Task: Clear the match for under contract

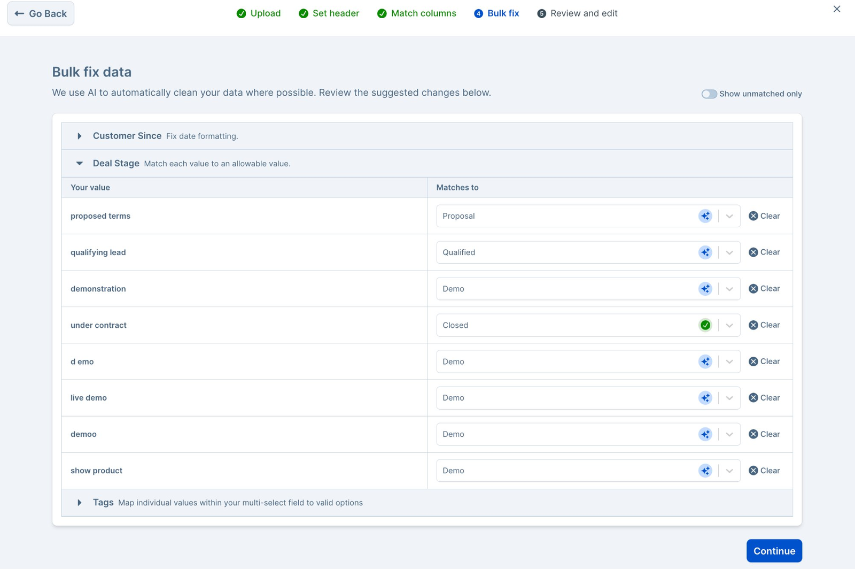Action: [x=764, y=325]
